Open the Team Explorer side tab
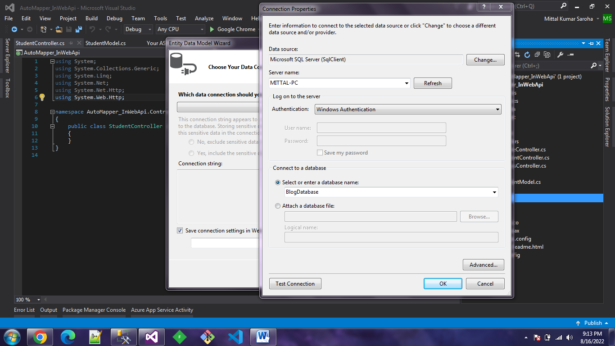The width and height of the screenshot is (615, 346). tap(607, 55)
